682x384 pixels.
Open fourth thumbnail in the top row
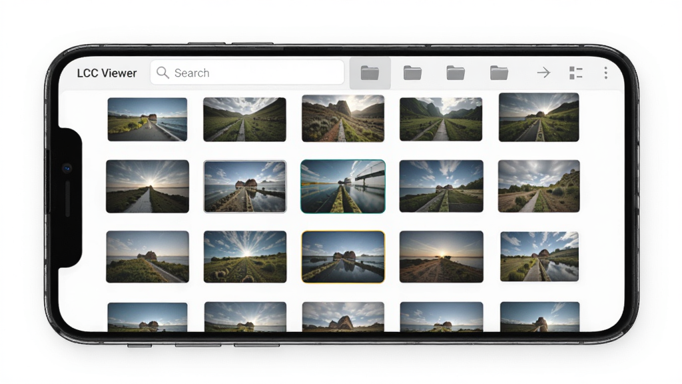[441, 119]
